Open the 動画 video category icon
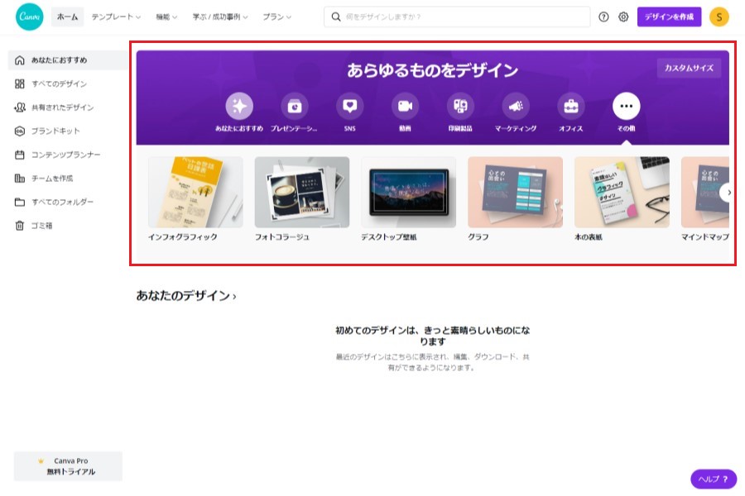Screen dimensions: 745x496 tap(405, 106)
